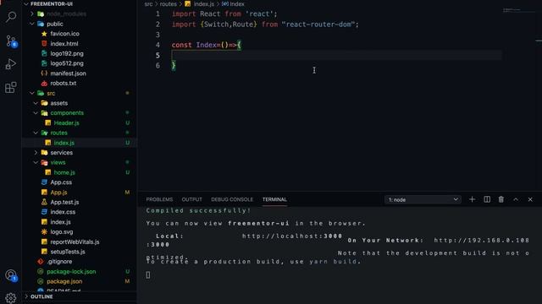Kill terminal with trash icon
This screenshot has height=304, width=542.
(x=501, y=199)
